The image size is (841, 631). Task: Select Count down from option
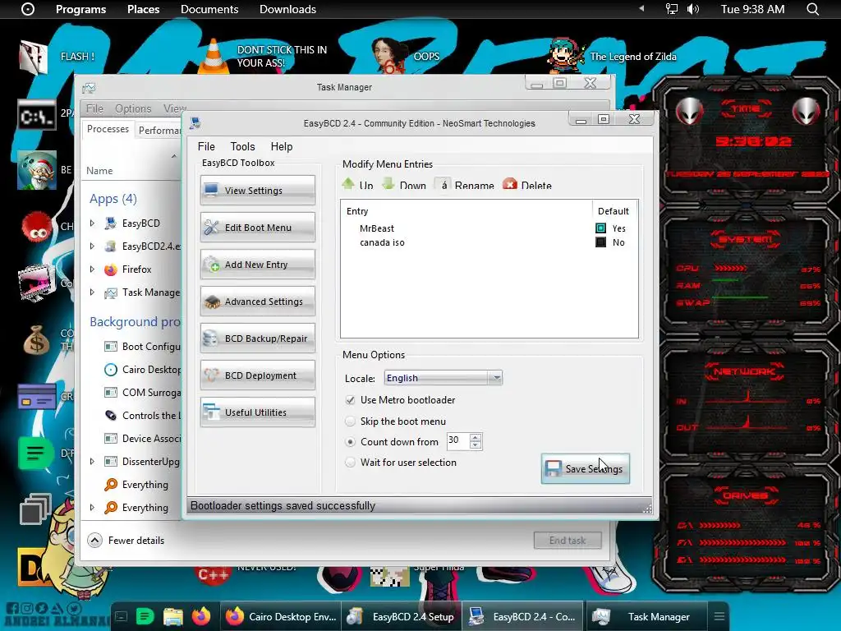point(350,442)
